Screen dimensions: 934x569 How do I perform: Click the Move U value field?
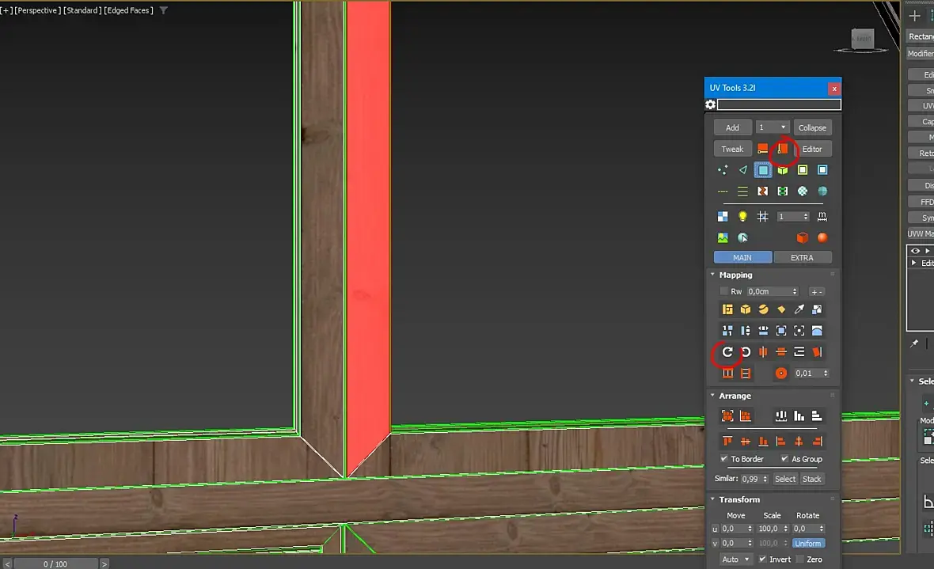(733, 529)
